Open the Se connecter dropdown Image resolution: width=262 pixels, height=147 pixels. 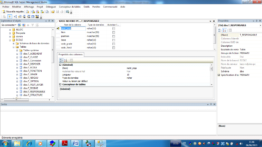coord(9,25)
